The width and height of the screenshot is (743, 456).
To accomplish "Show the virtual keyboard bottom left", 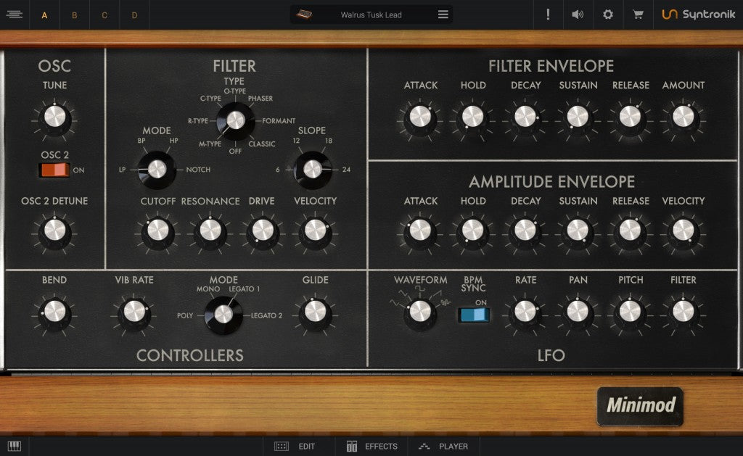I will coord(15,446).
